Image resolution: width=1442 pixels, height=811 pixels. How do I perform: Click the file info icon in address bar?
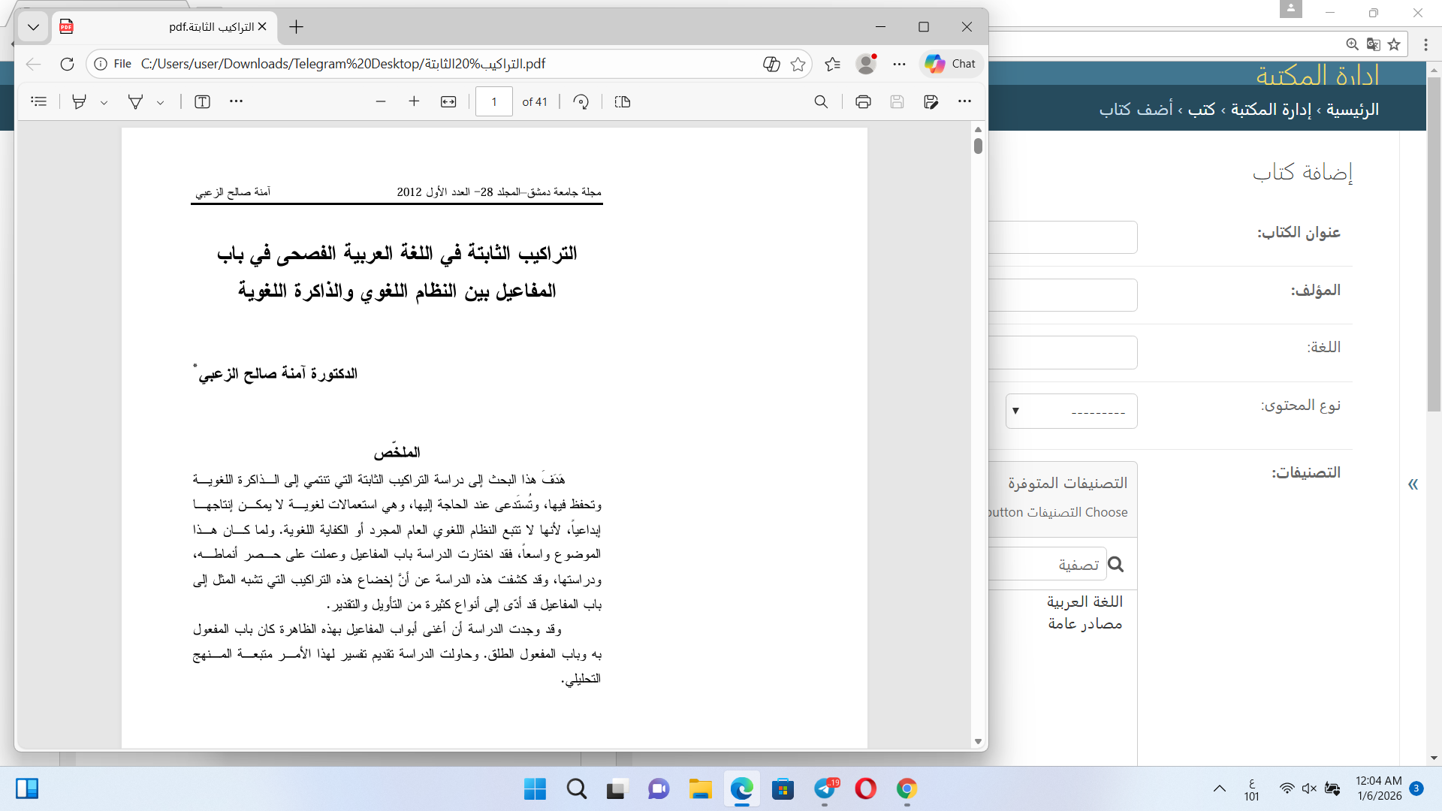pos(101,64)
